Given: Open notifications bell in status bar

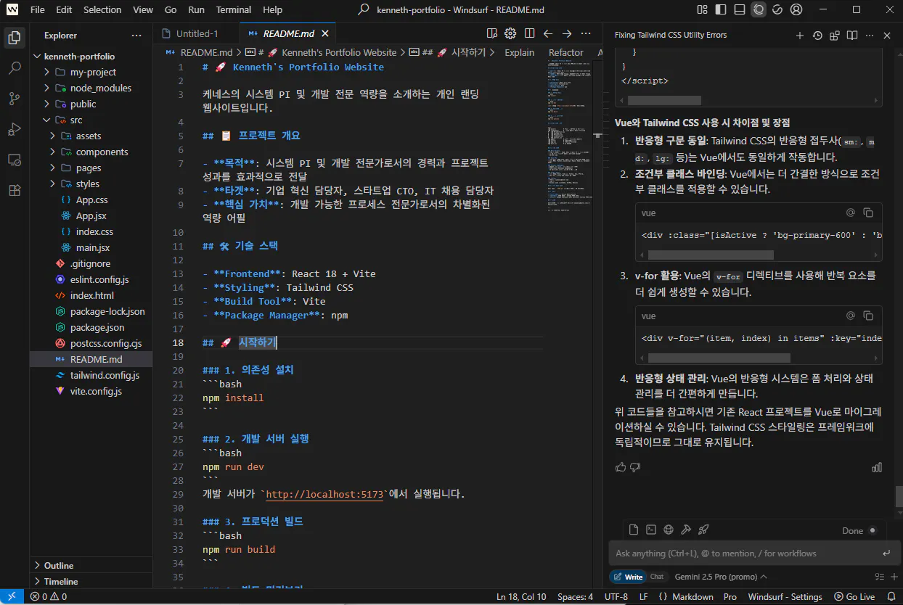Looking at the screenshot, I should [x=891, y=596].
